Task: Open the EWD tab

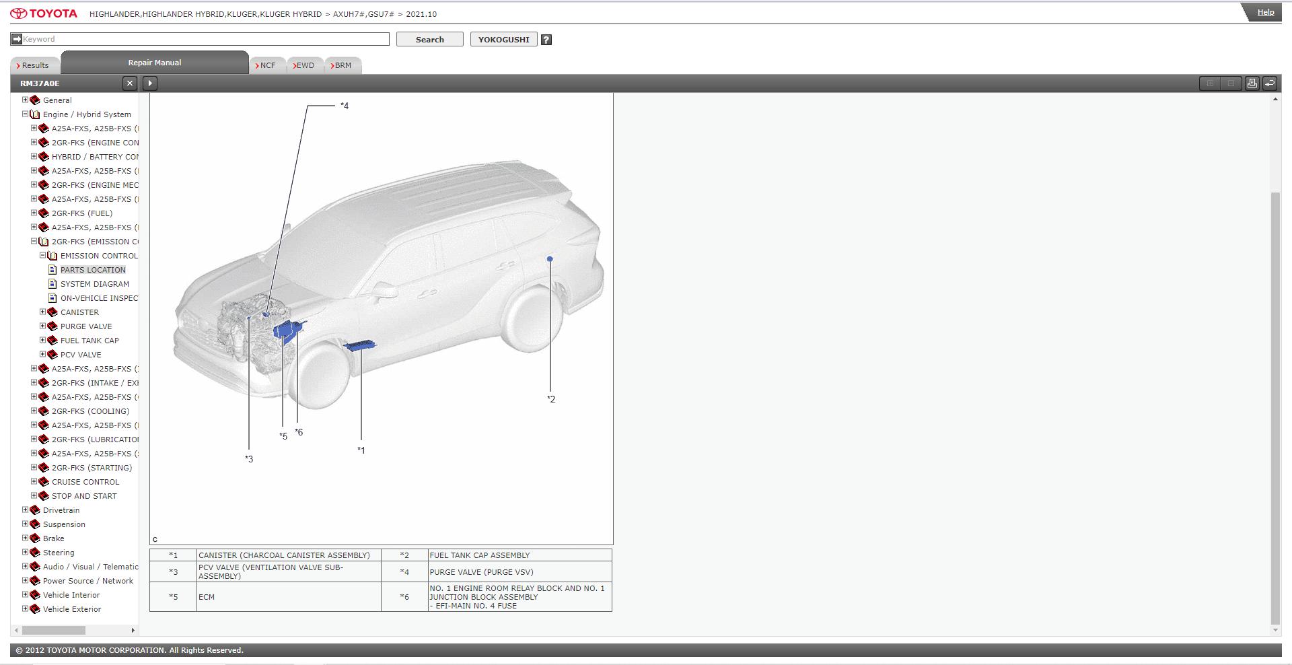Action: [306, 65]
